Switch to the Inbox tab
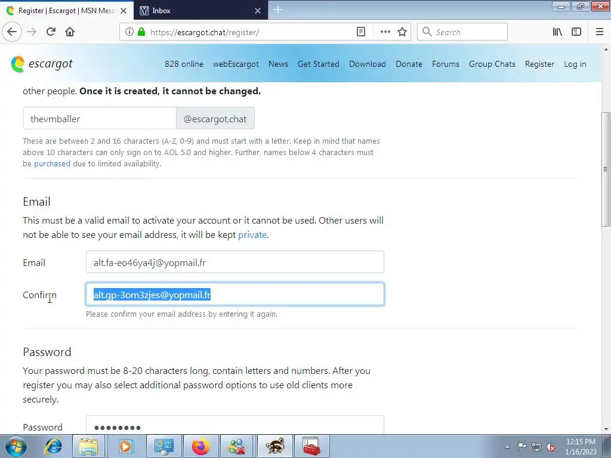 200,11
